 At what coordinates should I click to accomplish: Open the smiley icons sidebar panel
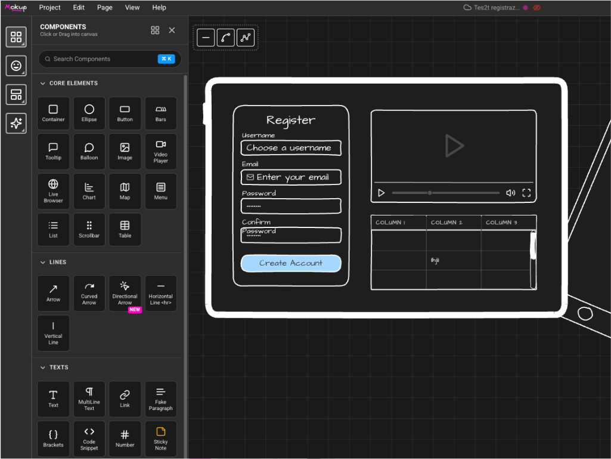pyautogui.click(x=16, y=66)
